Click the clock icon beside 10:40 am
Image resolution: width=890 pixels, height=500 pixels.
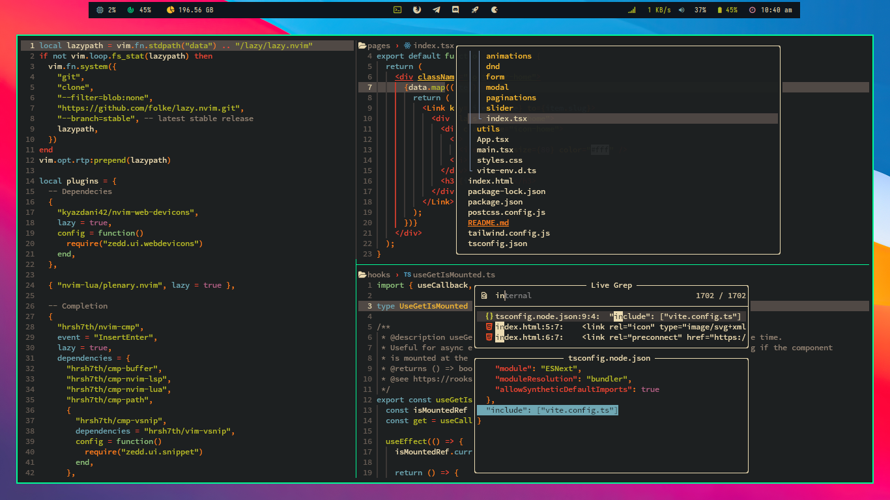[x=753, y=10]
